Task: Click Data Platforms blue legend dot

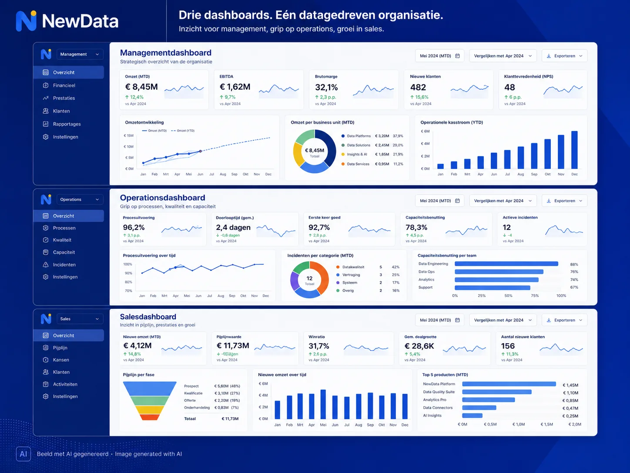Action: pyautogui.click(x=343, y=136)
